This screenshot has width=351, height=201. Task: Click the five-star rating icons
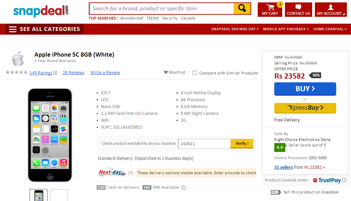pyautogui.click(x=17, y=72)
